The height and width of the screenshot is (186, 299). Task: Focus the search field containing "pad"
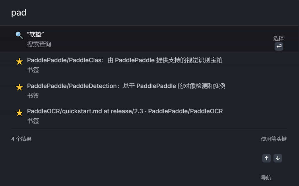[149, 13]
